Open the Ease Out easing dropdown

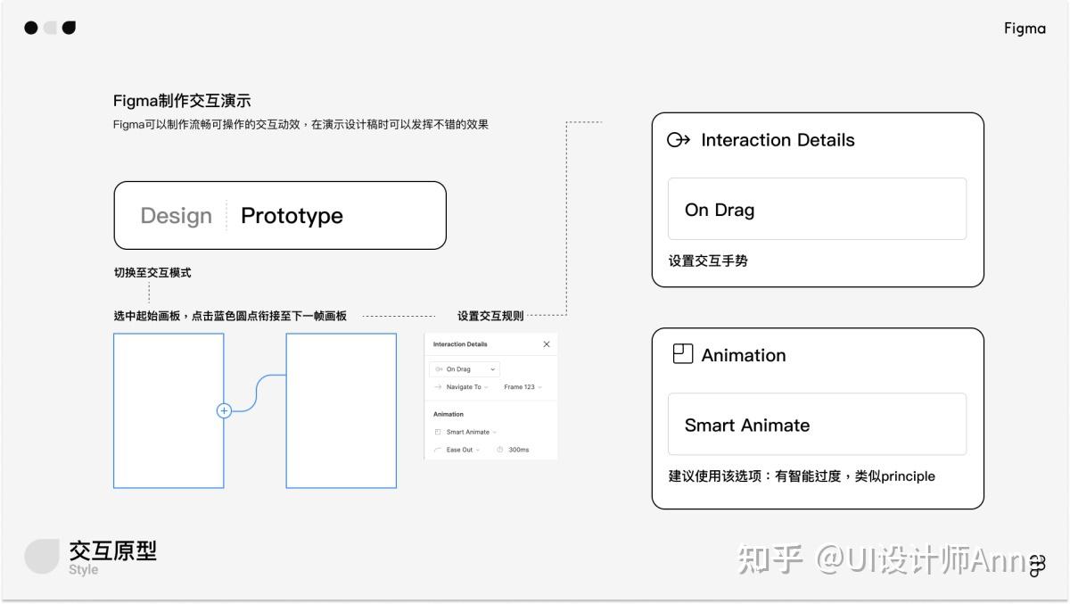click(x=463, y=450)
